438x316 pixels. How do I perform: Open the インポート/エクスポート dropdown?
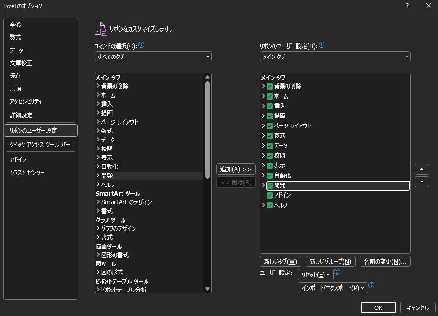[333, 288]
